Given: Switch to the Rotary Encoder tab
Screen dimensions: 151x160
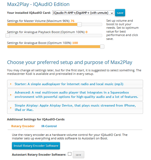Looking at the screenshot, I should pyautogui.click(x=23, y=126).
